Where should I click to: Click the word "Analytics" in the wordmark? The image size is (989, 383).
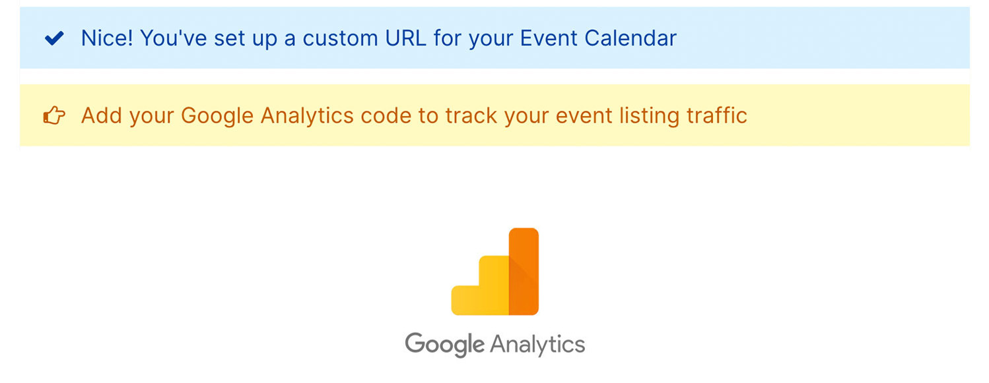pos(537,345)
